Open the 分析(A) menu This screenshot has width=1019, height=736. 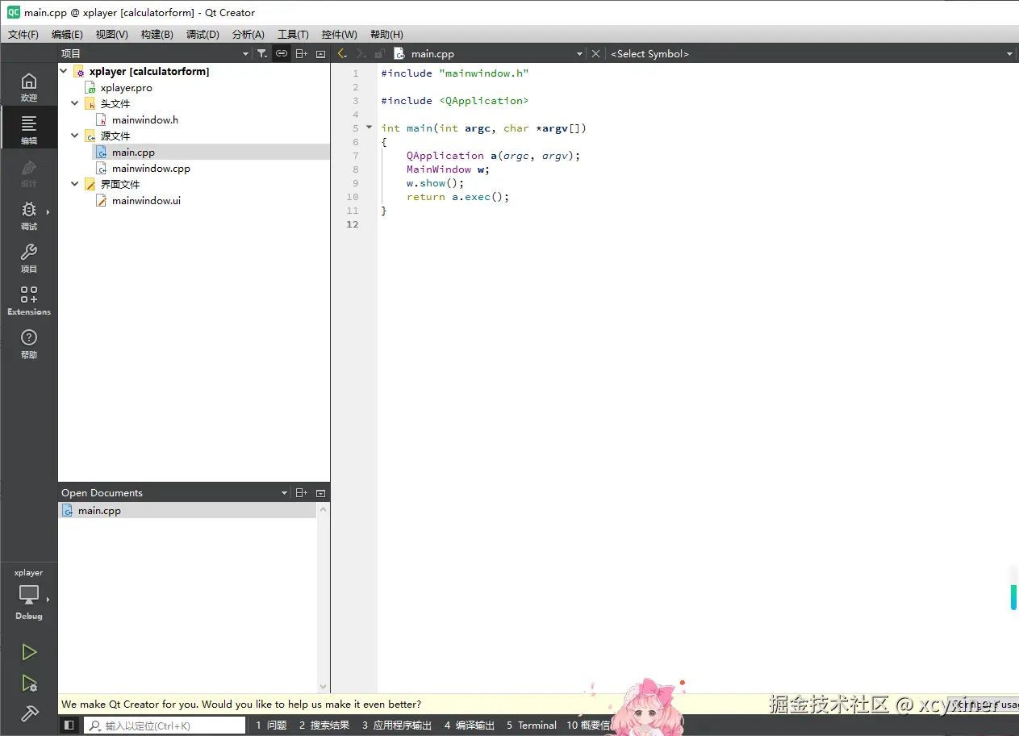pyautogui.click(x=248, y=35)
